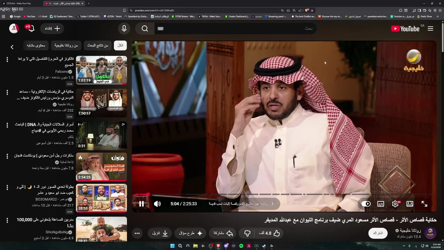Open the three-dot more actions button under the video
The image size is (444, 250).
pyautogui.click(x=137, y=233)
